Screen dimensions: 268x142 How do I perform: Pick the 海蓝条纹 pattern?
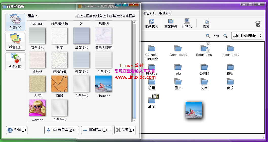click(x=82, y=36)
